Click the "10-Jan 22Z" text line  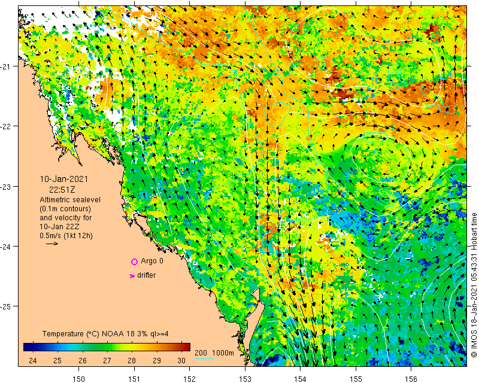pyautogui.click(x=59, y=227)
